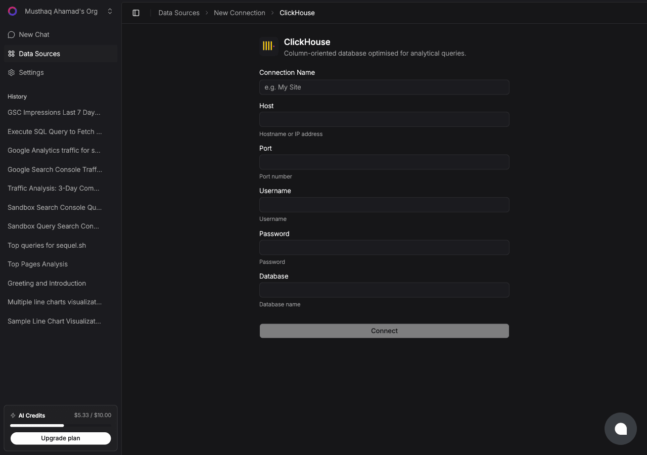This screenshot has width=647, height=455.
Task: Open the chat support bubble
Action: point(620,429)
